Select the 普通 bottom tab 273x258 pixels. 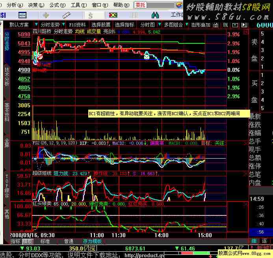69,241
